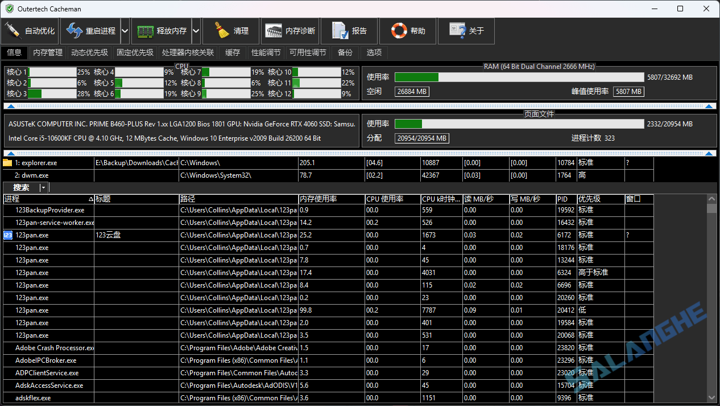The image size is (720, 406).
Task: Open the 动态优先级 tab
Action: pos(89,52)
